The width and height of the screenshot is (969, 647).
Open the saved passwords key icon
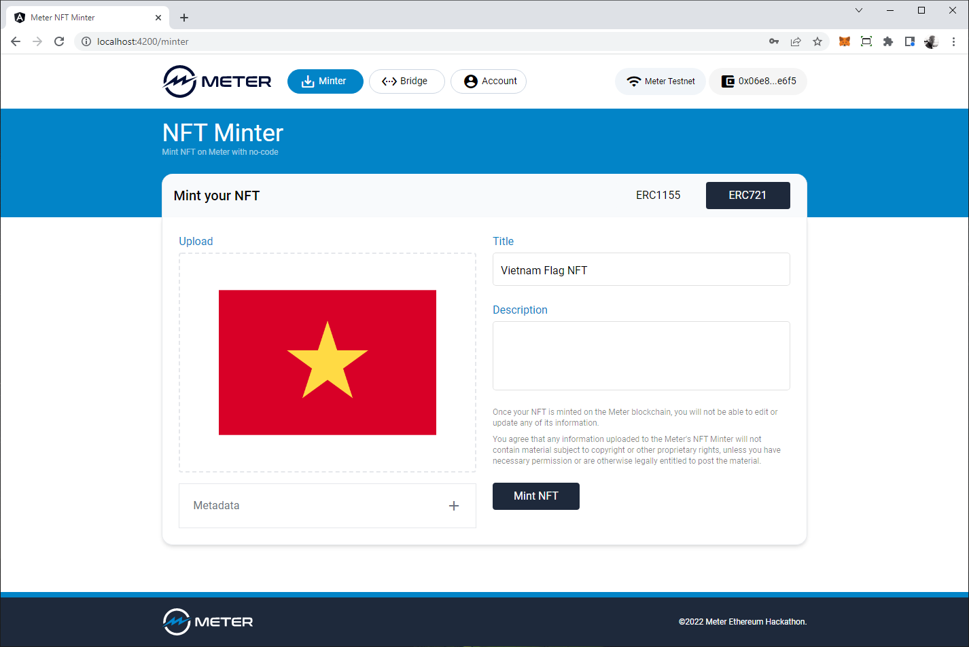[x=774, y=41]
